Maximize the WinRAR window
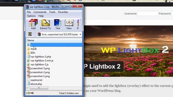Screen dimensions: 173x97 pyautogui.click(x=70, y=6)
